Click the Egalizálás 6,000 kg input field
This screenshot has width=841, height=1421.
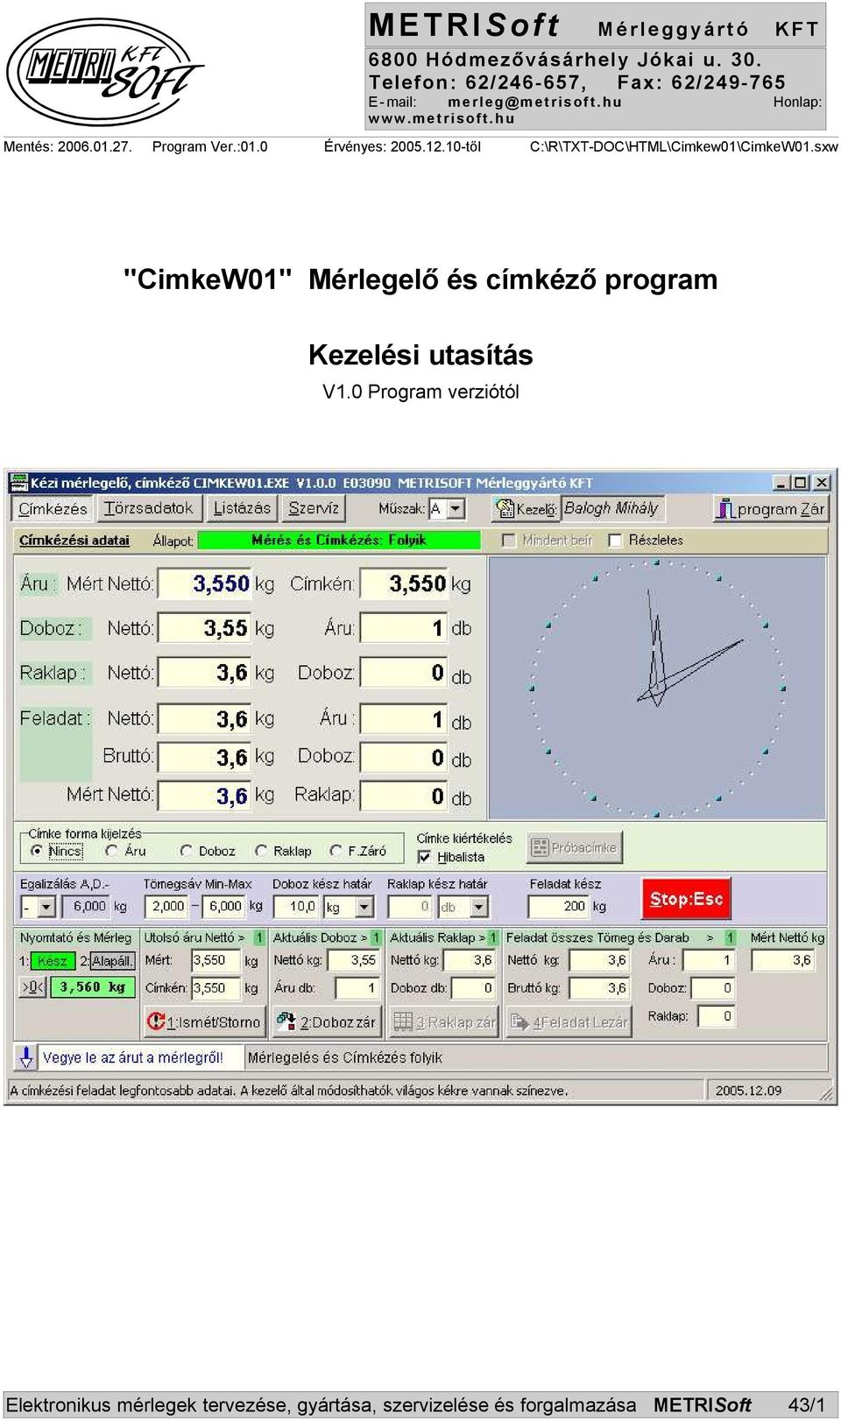pos(84,907)
